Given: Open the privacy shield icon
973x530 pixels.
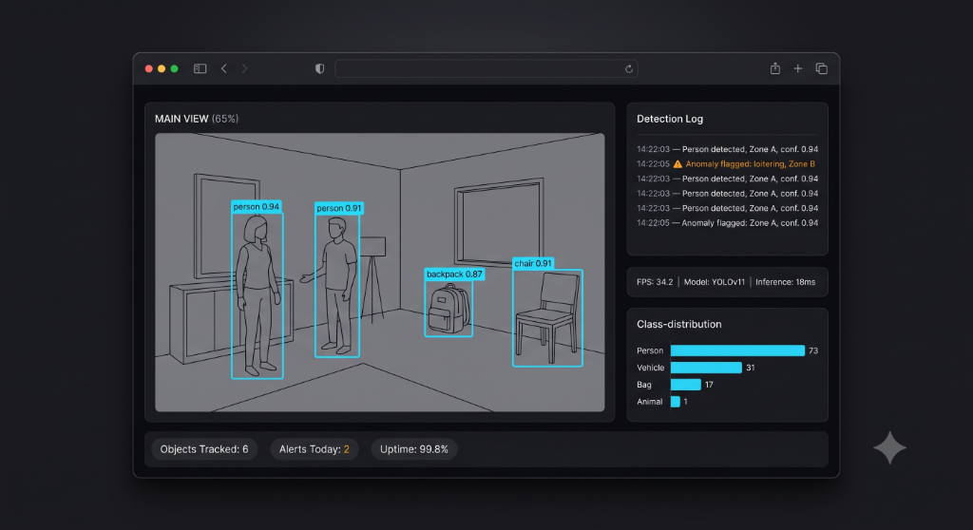Looking at the screenshot, I should pyautogui.click(x=319, y=69).
